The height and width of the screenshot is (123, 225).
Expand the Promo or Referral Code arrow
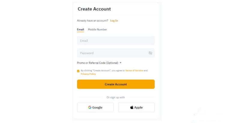click(x=121, y=63)
